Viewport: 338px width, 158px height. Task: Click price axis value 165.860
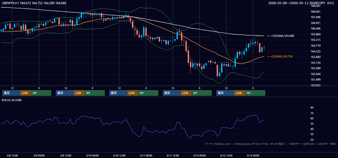[x=315, y=34]
